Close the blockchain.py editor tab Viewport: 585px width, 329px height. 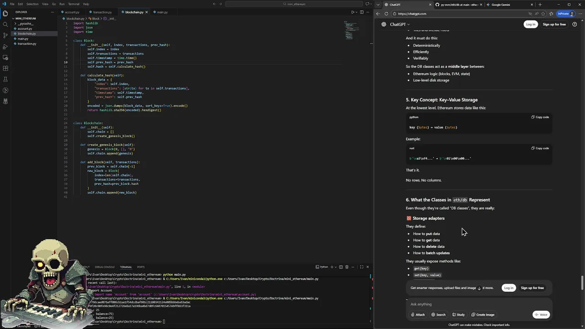147,12
